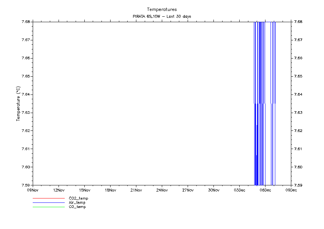Click the 09Nov date tick on x-axis
This screenshot has height=229, width=324.
click(x=33, y=190)
